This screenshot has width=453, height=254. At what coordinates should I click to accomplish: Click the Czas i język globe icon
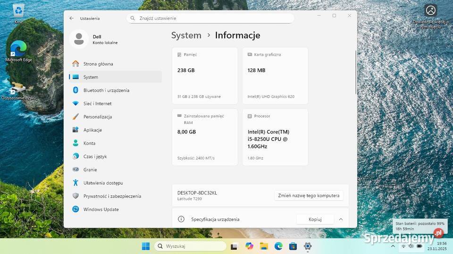tap(75, 156)
